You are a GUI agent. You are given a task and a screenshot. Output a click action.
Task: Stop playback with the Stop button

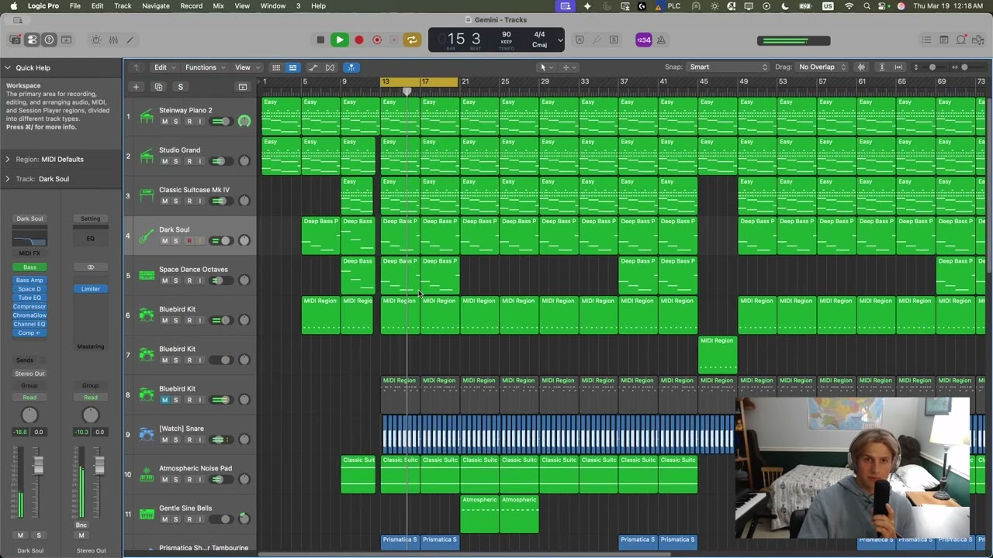pyautogui.click(x=320, y=40)
